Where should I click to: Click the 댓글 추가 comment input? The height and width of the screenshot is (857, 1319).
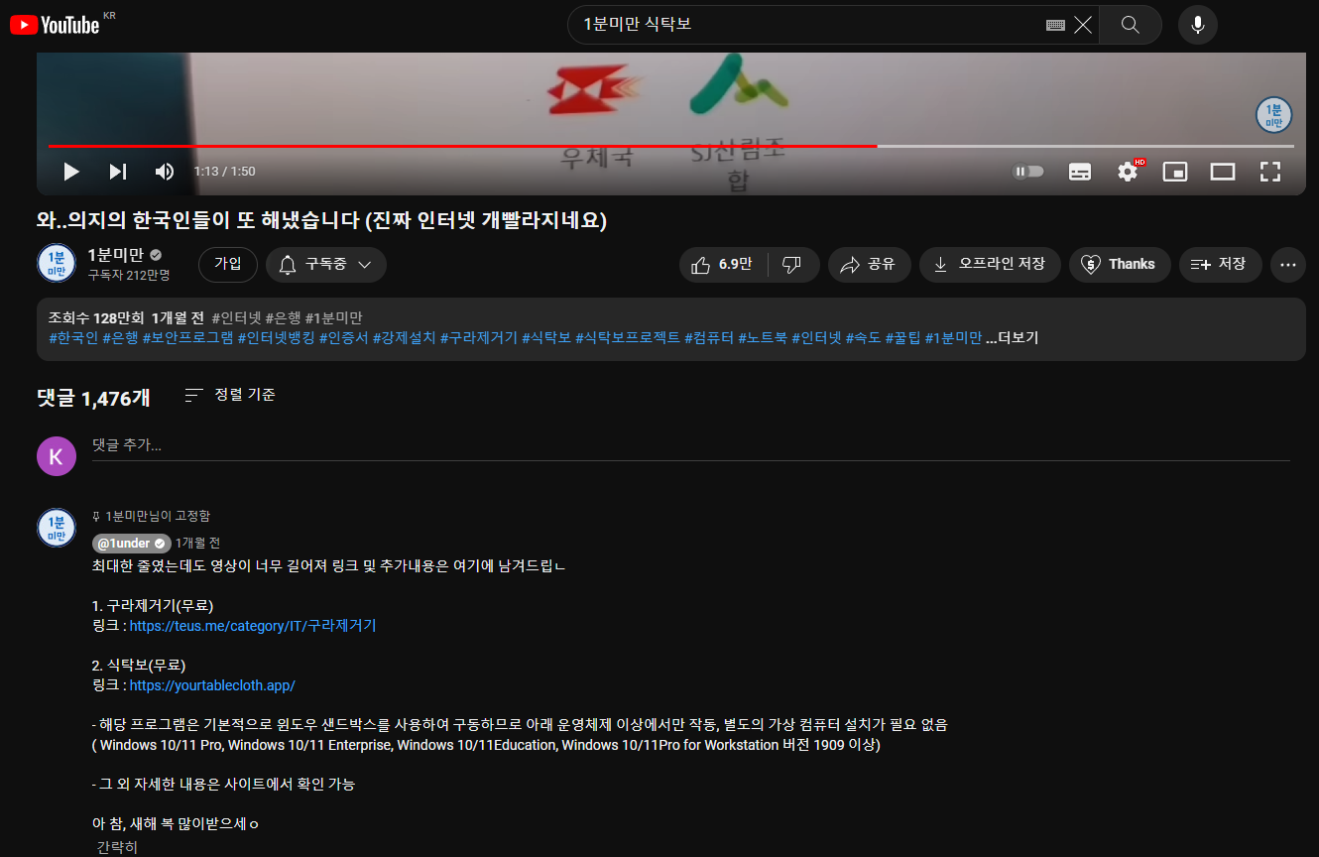(691, 446)
